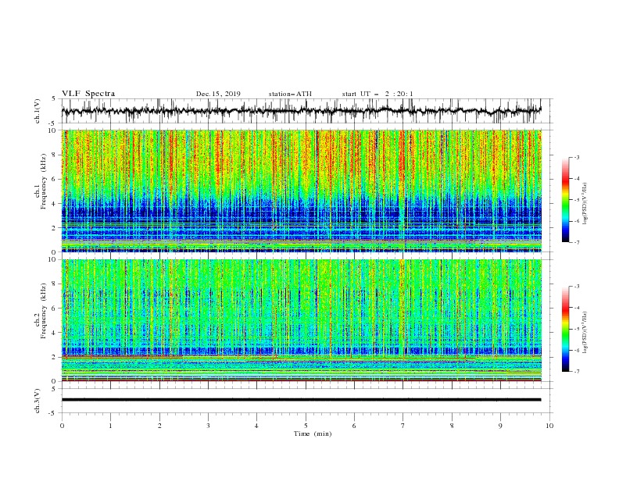
Task: Click inside the ch.1 spectrogram plot
Action: (302, 191)
